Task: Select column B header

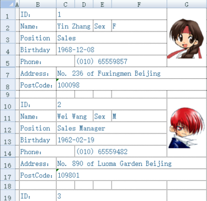Action: [38, 4]
